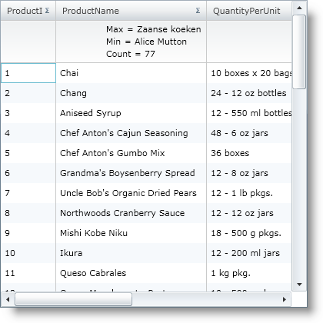Select the ProductID cell with value 3
This screenshot has height=323, width=323.
[28, 113]
